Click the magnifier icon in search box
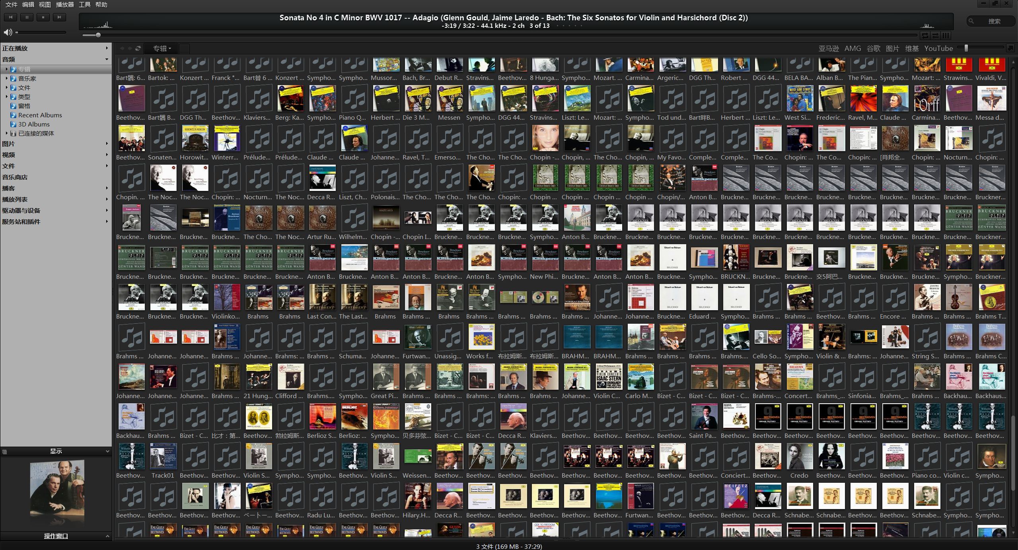The width and height of the screenshot is (1018, 550). pyautogui.click(x=971, y=21)
